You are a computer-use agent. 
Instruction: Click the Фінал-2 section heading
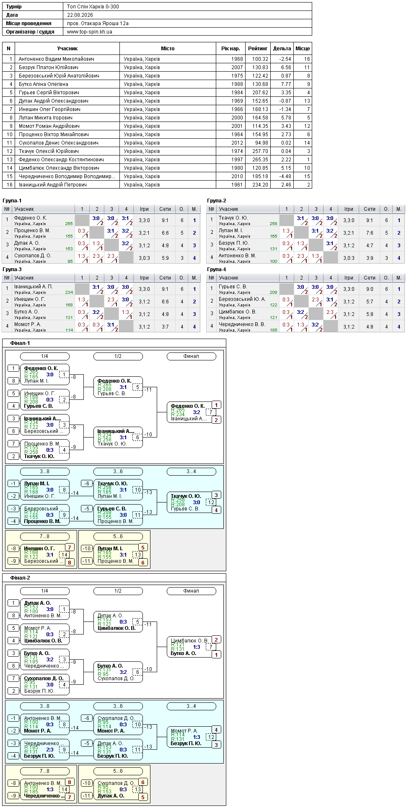click(x=20, y=578)
